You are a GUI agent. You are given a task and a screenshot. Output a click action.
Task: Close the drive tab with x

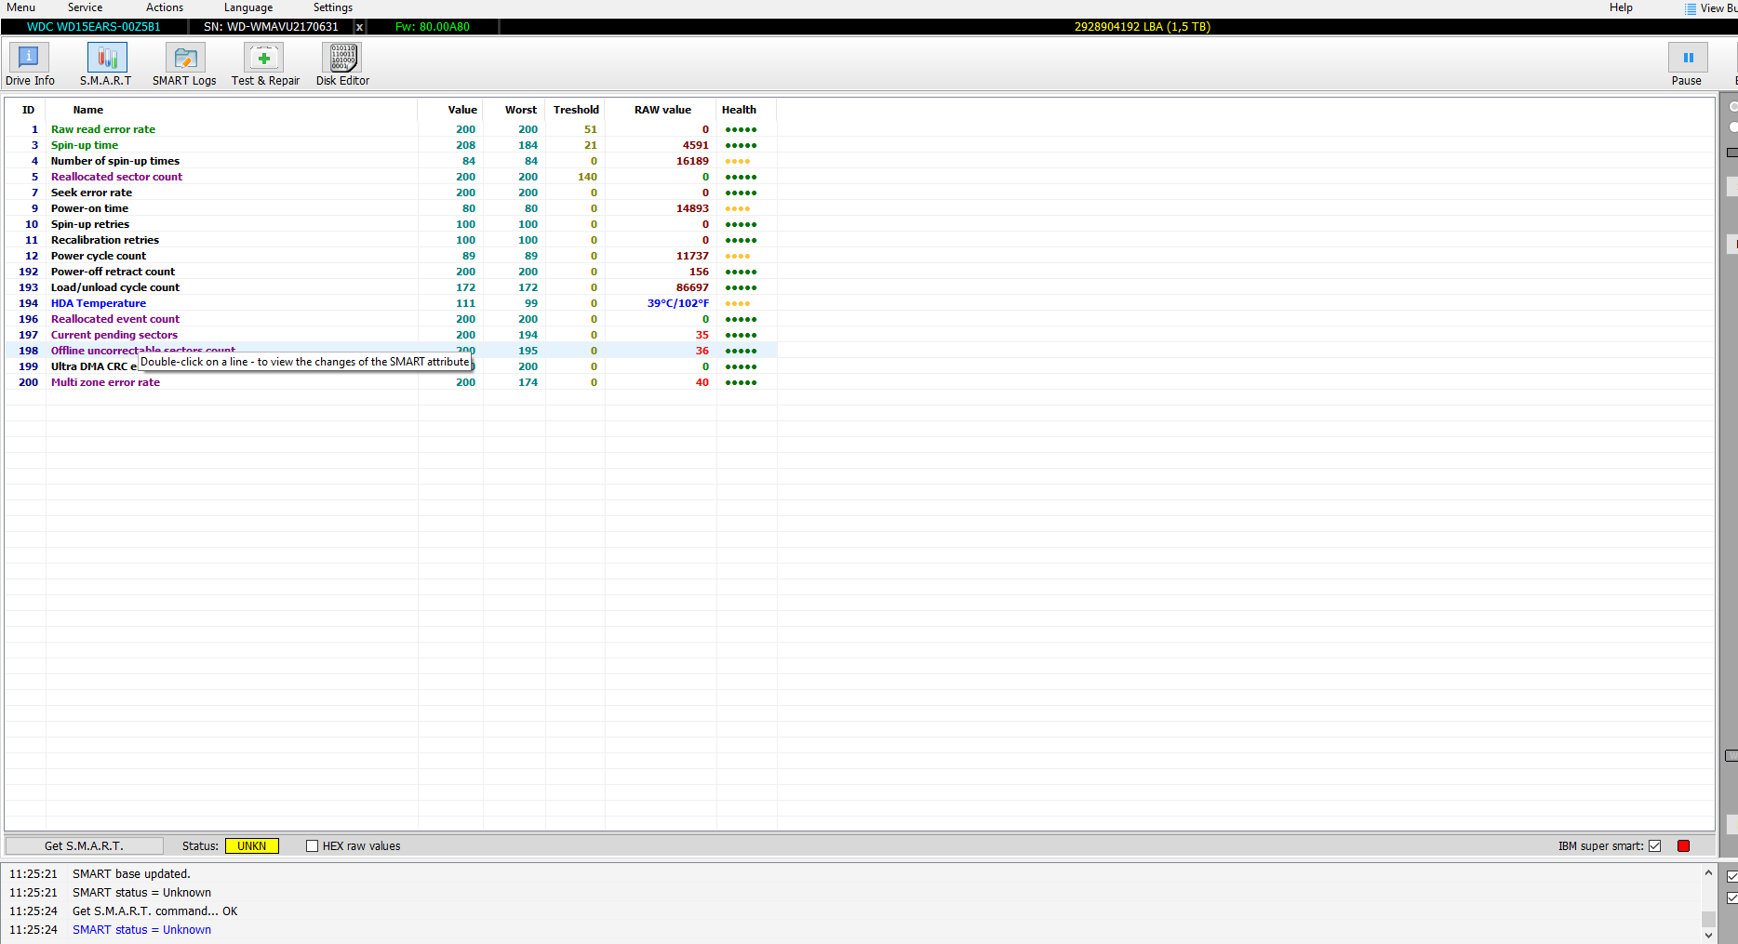pos(359,27)
